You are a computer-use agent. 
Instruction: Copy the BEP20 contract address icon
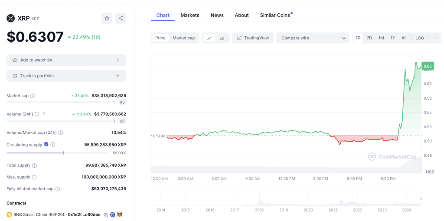(106, 215)
